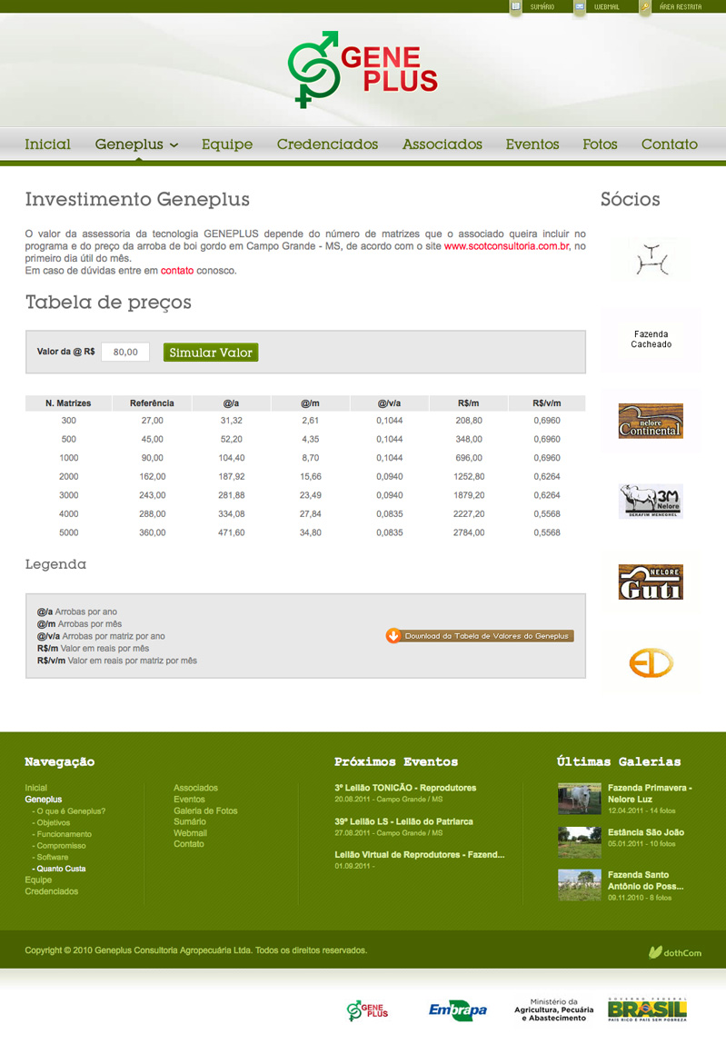Open event 39º Leilão LS - Leilão do Patriarca
This screenshot has width=726, height=1054.
pos(404,821)
